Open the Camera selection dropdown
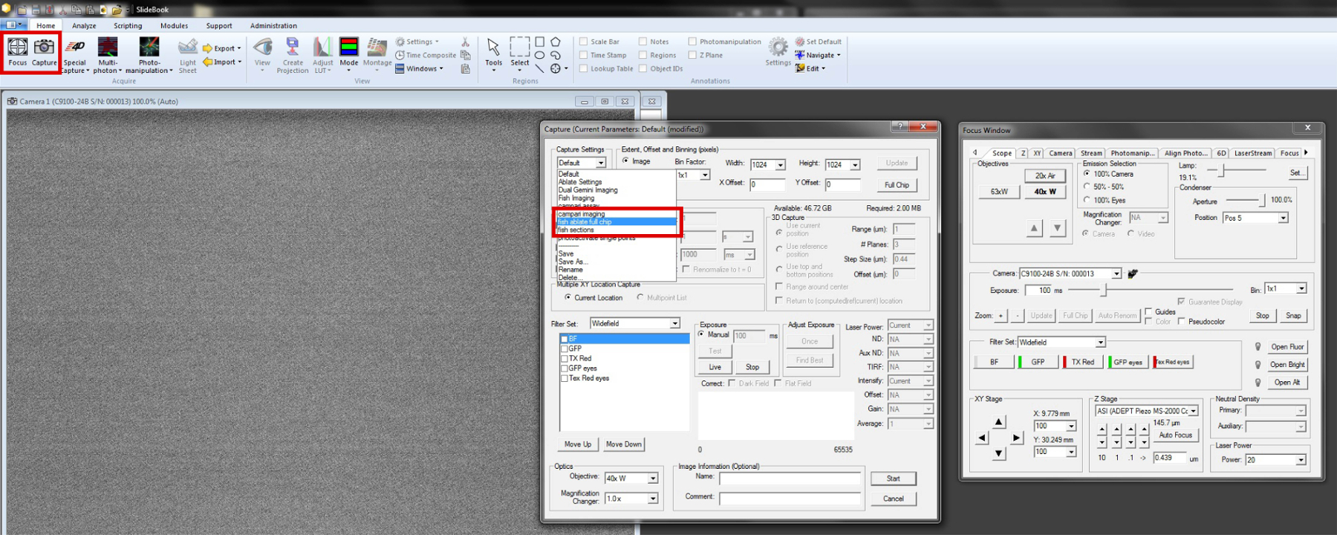The height and width of the screenshot is (535, 1337). click(1116, 273)
